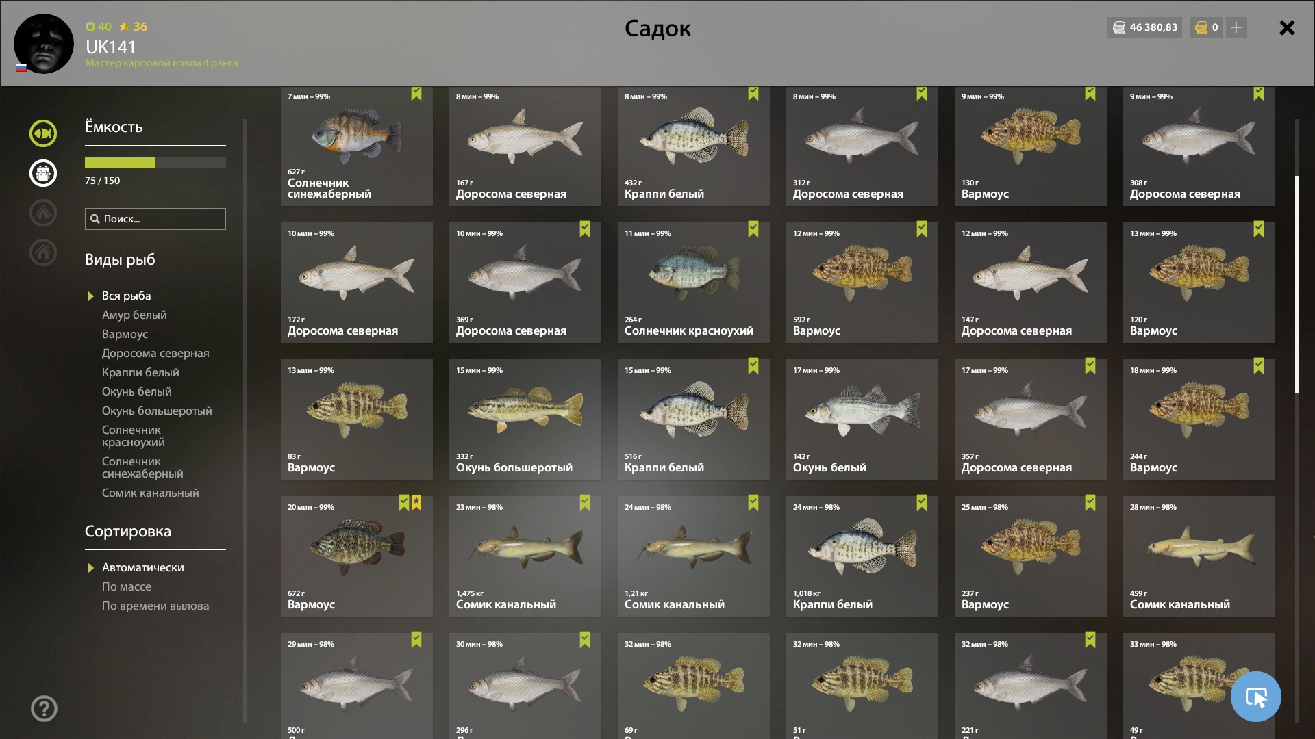Image resolution: width=1315 pixels, height=739 pixels.
Task: Toggle bookmark on 627 g Солнечник синежаберный card
Action: point(416,94)
